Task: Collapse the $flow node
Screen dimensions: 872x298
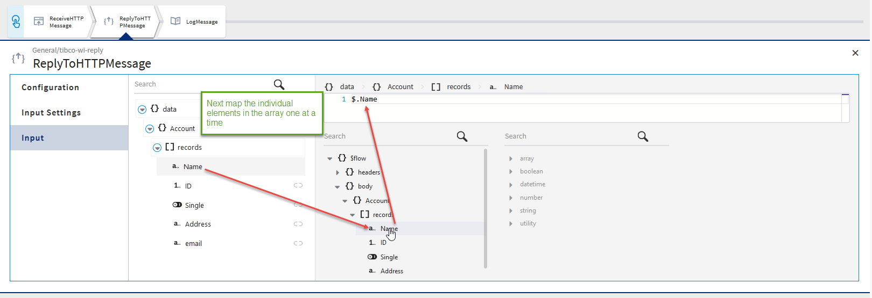Action: click(x=330, y=159)
